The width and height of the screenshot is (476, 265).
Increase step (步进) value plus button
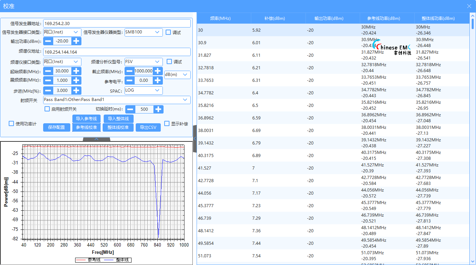(77, 90)
